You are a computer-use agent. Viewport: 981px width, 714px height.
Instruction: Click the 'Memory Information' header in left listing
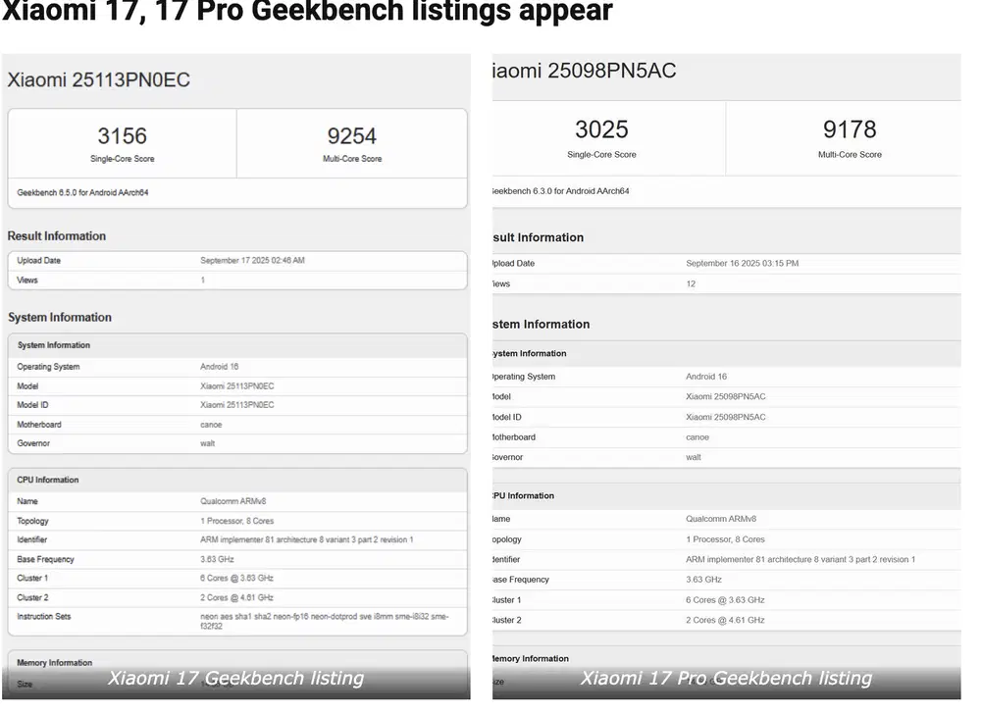pos(55,663)
